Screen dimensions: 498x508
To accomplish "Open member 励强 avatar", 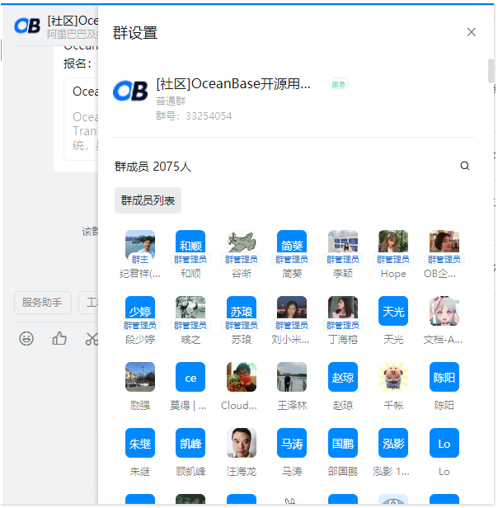I will 140,377.
